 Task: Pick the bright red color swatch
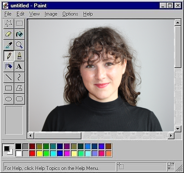32,154
